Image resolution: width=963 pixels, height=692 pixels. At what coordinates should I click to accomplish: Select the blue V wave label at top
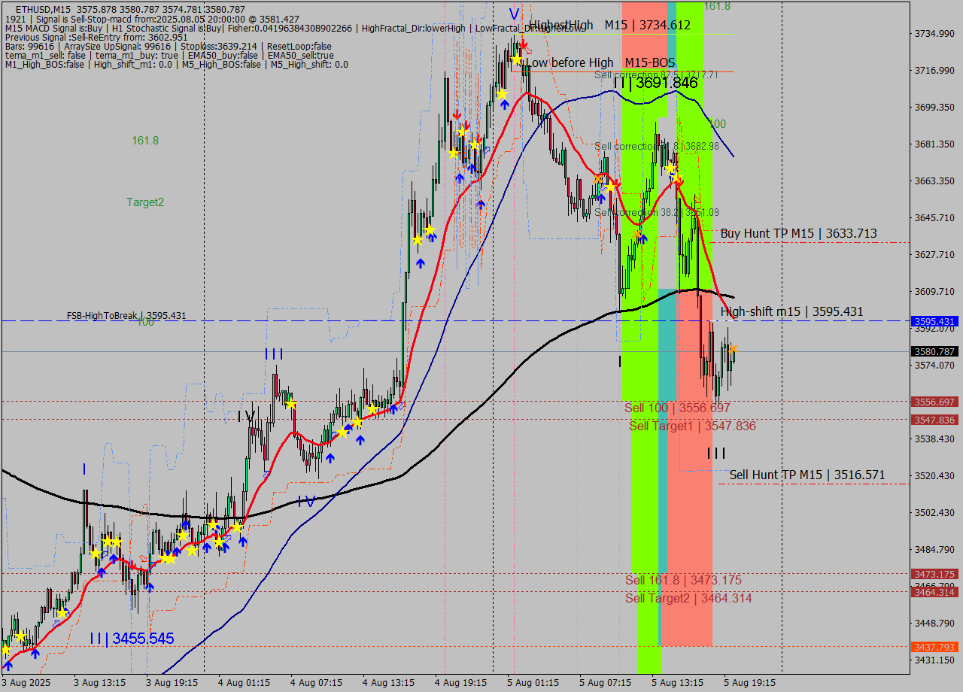point(515,14)
